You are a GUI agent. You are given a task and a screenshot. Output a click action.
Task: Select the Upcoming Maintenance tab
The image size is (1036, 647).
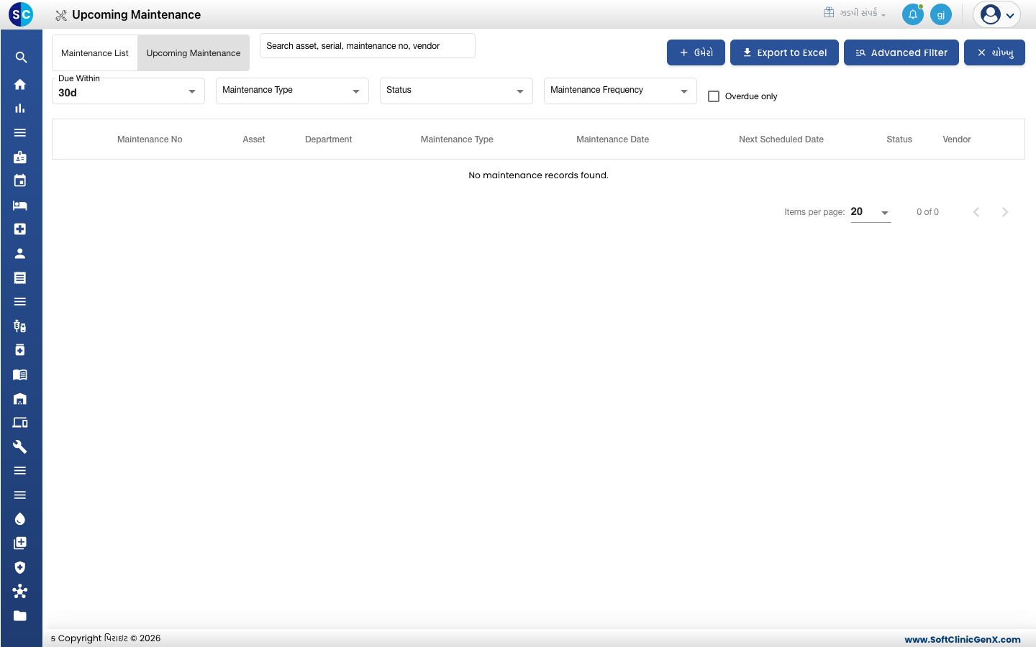coord(194,53)
